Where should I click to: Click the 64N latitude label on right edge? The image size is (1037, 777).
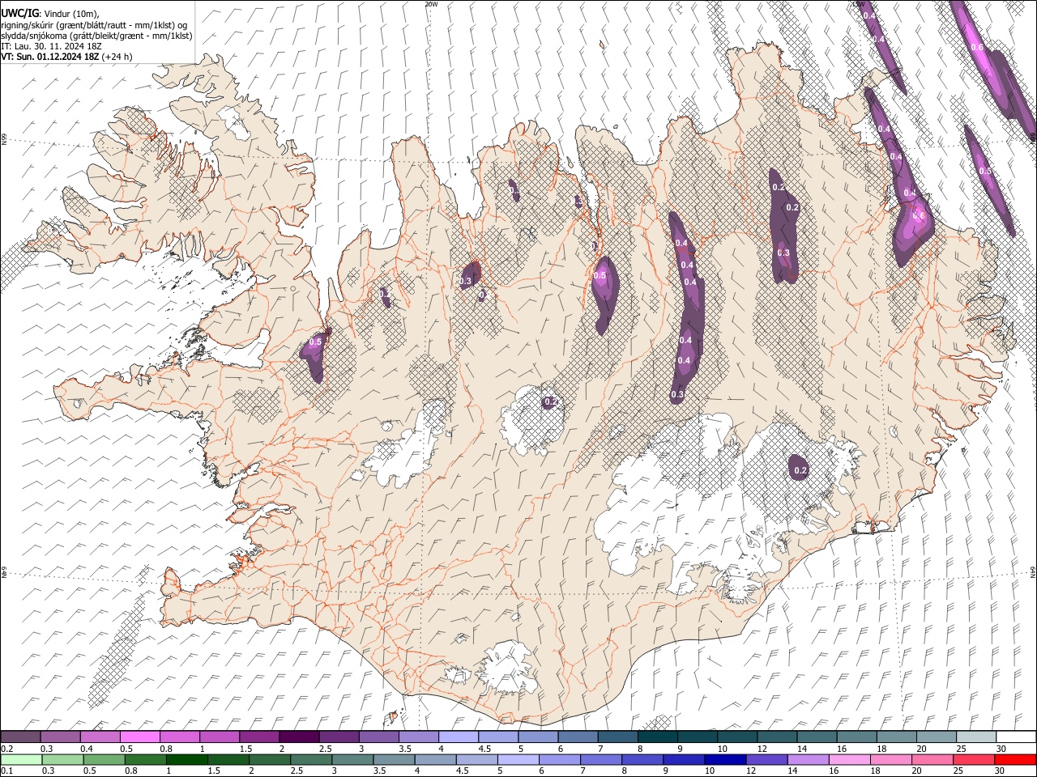tap(1033, 571)
